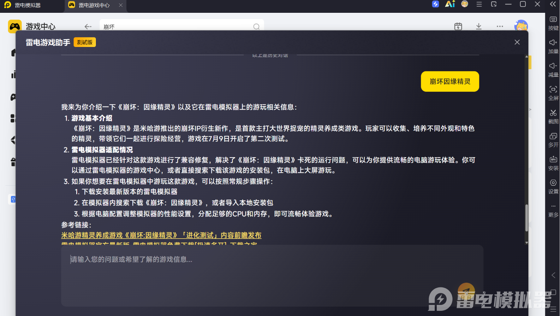Click the 游戏中心 gamepad logo

pos(15,26)
